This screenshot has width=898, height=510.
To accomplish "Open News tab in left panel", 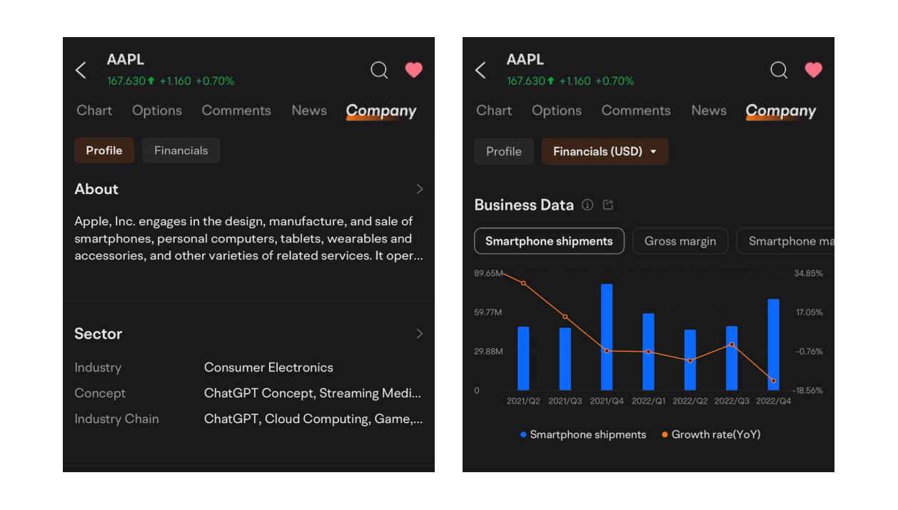I will click(309, 111).
